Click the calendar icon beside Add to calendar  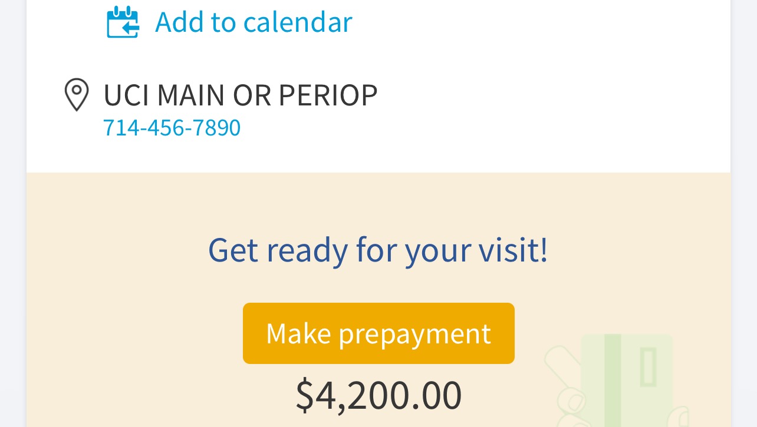pos(123,22)
